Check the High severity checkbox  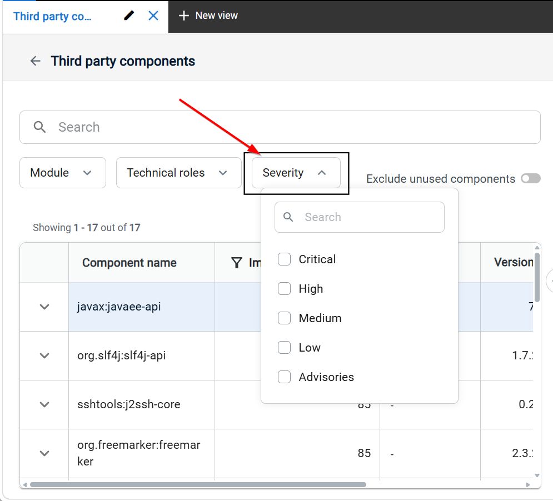click(x=284, y=289)
